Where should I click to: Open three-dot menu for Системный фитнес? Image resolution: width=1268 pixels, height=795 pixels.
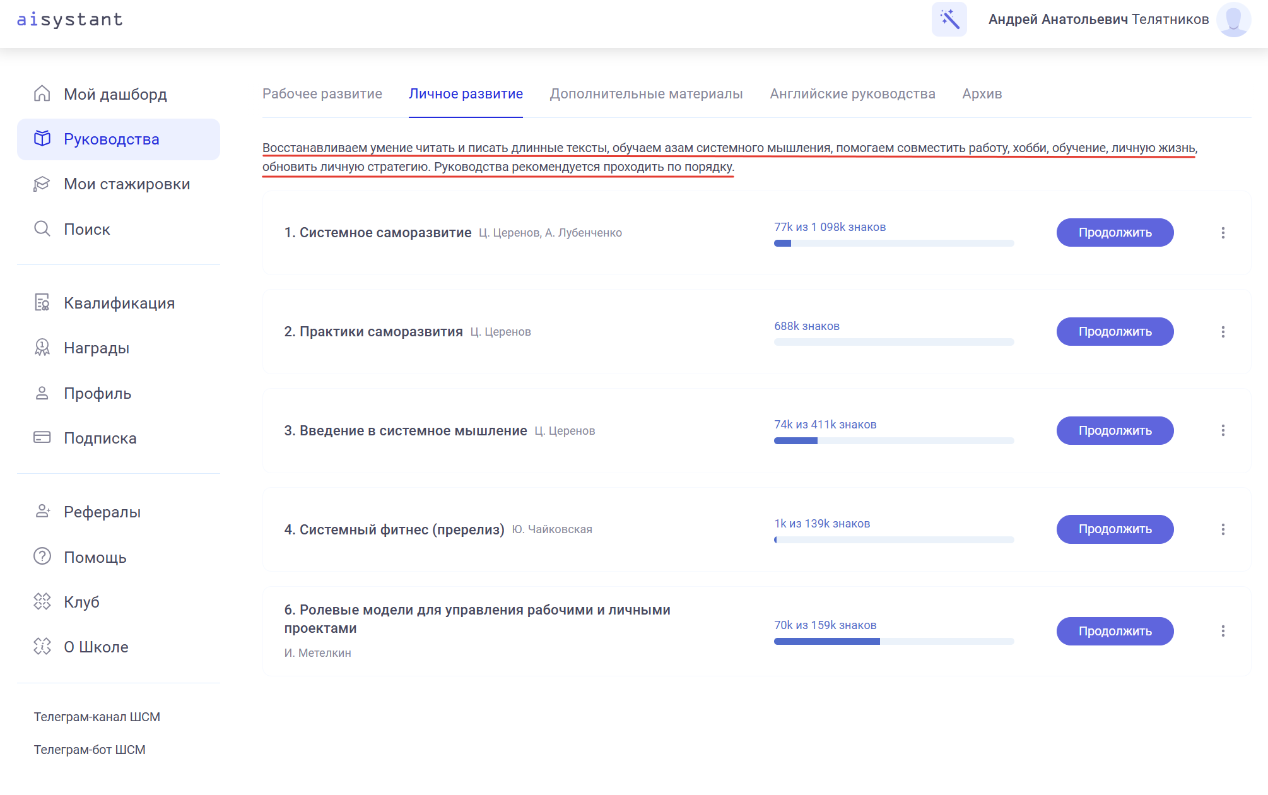[x=1223, y=529]
